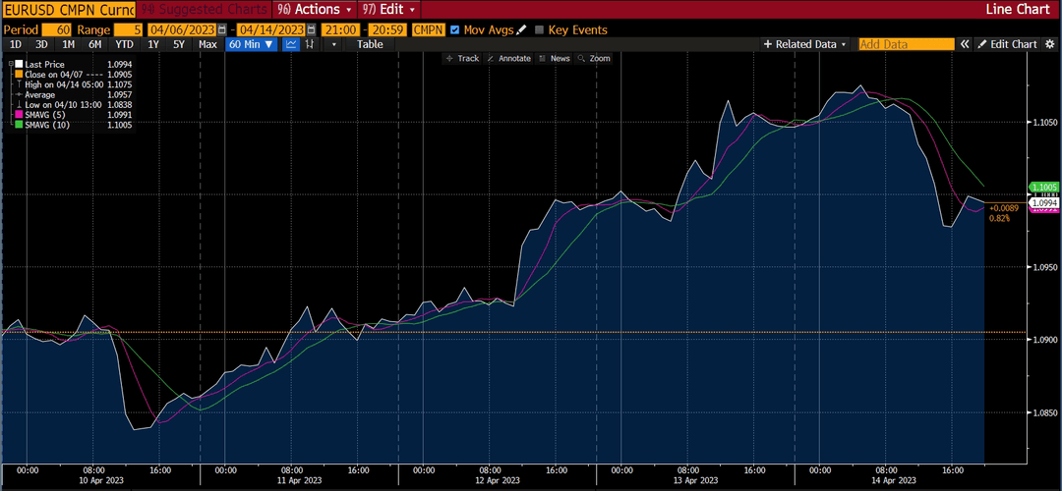
Task: Focus the EURUSD CMPN Curncy security field
Action: [x=69, y=10]
